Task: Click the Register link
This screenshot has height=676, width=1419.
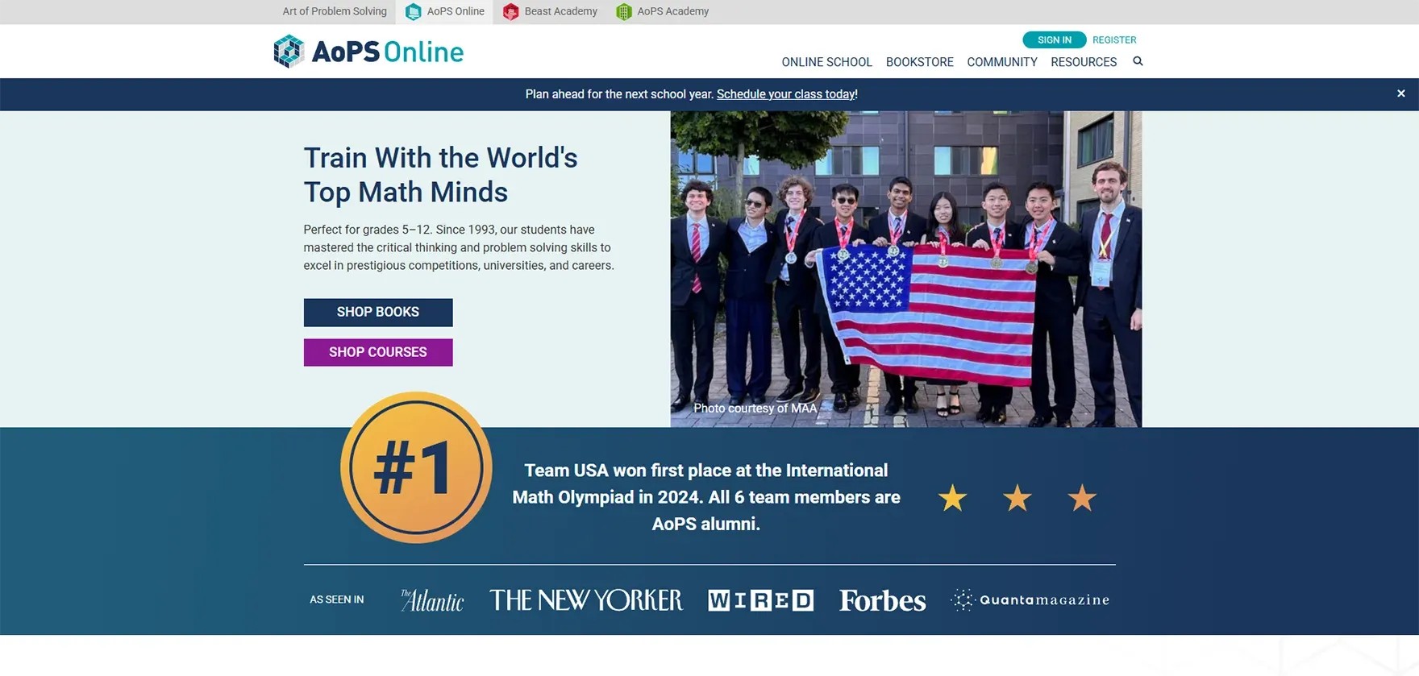Action: point(1114,39)
